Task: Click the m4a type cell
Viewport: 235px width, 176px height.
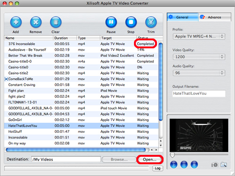Action: coord(81,61)
